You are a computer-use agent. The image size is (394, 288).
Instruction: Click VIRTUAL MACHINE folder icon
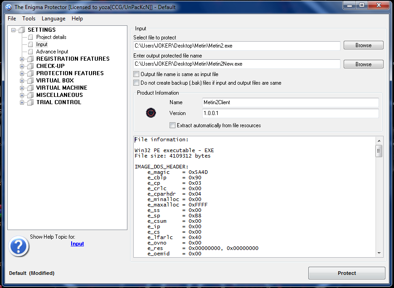tap(30, 88)
